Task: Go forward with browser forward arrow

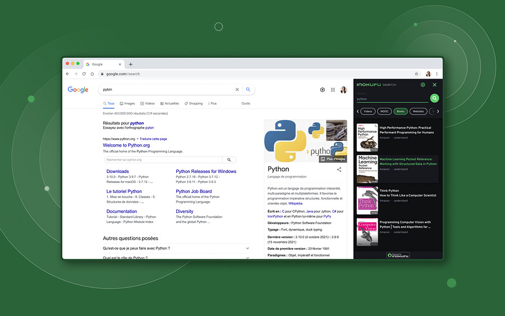Action: click(76, 74)
